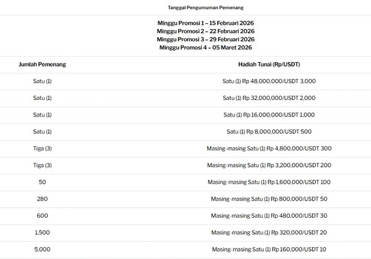The height and width of the screenshot is (259, 371).
Task: Select the Rp 16,000,000/USDT 1,000 prize cell
Action: (269, 115)
